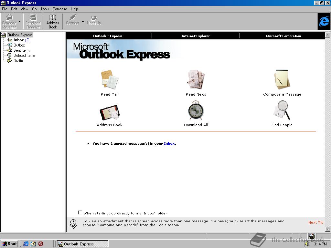
Task: Select the Sent Items folder
Action: 22,50
